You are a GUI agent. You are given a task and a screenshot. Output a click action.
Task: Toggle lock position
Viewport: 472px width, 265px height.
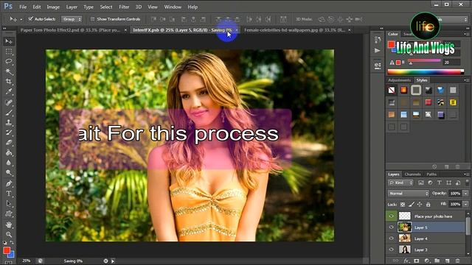tap(420, 205)
